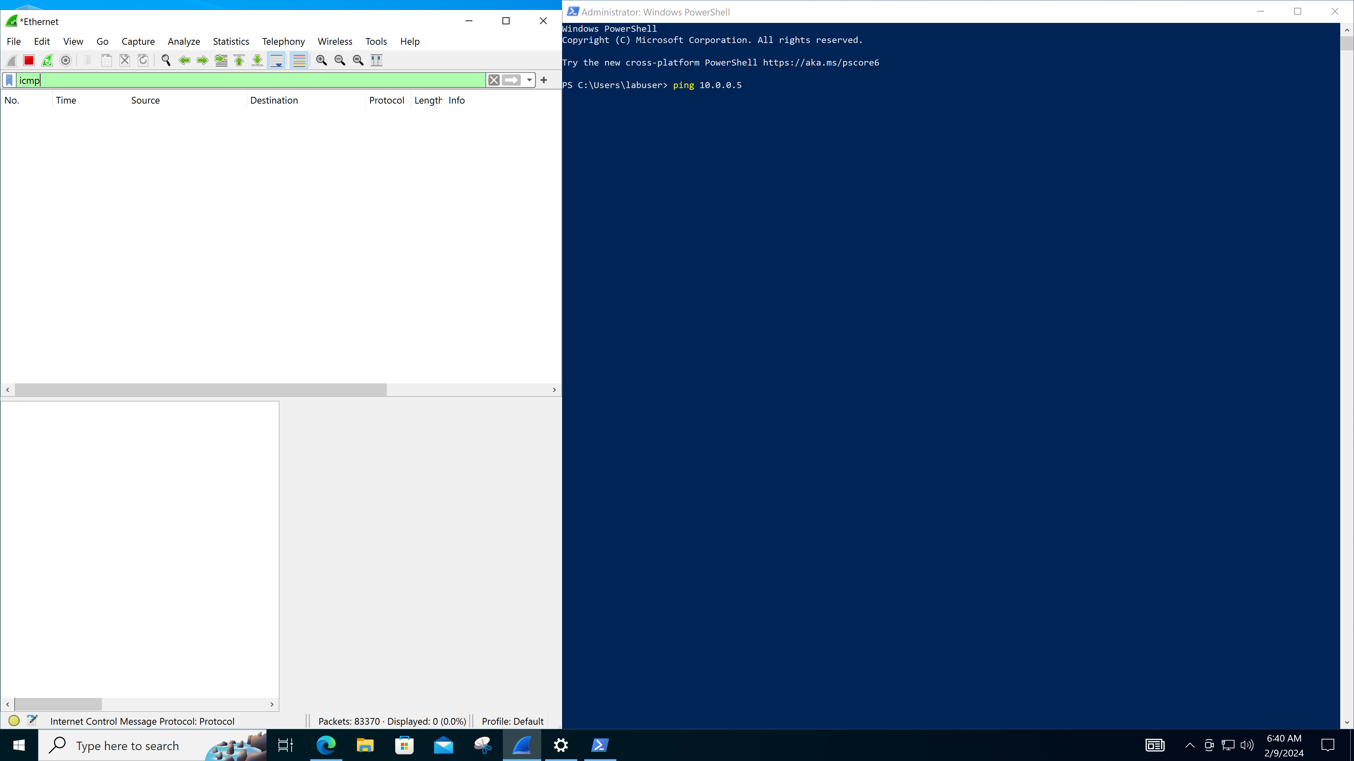Clear the display filter with X
Image resolution: width=1354 pixels, height=761 pixels.
pos(494,80)
